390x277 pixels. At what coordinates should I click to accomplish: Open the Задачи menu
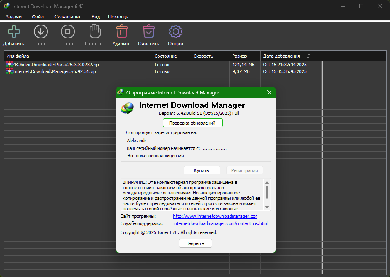13,17
